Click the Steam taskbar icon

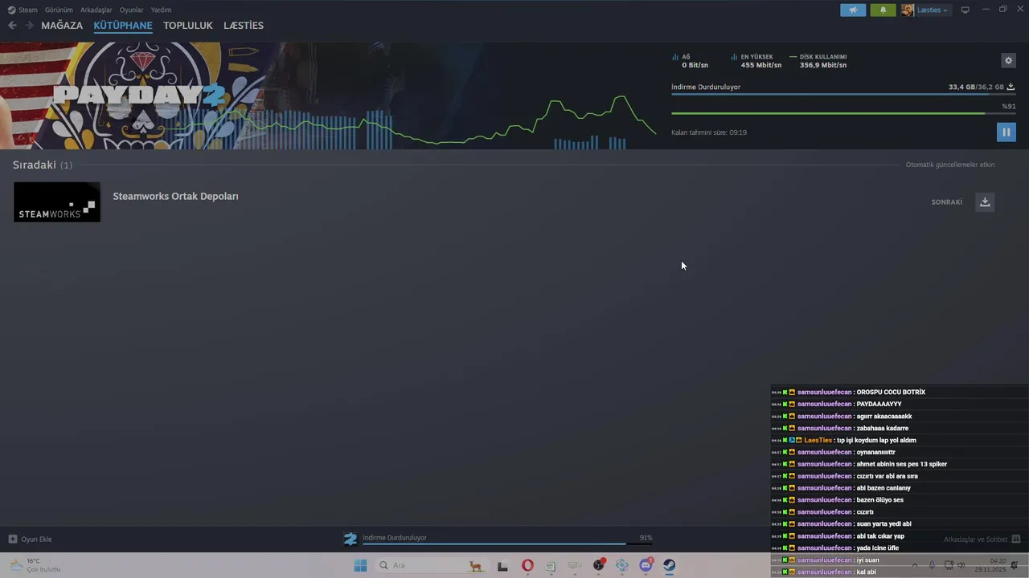pos(669,565)
